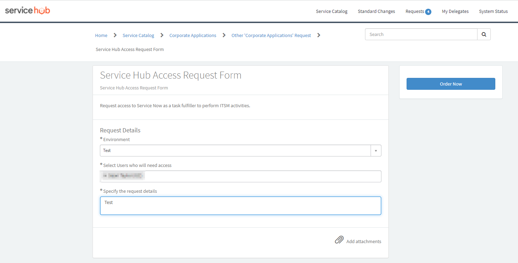Click the 'Service Hub Access Request Form' breadcrumb text

coord(130,49)
